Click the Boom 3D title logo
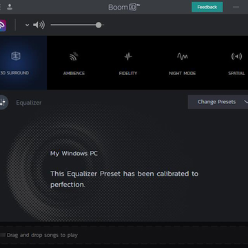 click(124, 7)
